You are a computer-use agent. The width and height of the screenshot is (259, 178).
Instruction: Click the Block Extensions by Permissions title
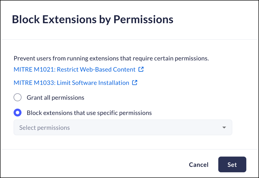click(x=93, y=19)
